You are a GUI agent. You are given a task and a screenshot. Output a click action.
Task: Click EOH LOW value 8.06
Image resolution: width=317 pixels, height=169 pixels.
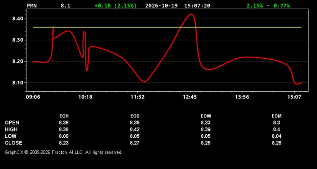[64, 136]
